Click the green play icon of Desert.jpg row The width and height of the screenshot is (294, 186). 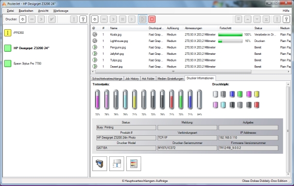pyautogui.click(x=95, y=66)
